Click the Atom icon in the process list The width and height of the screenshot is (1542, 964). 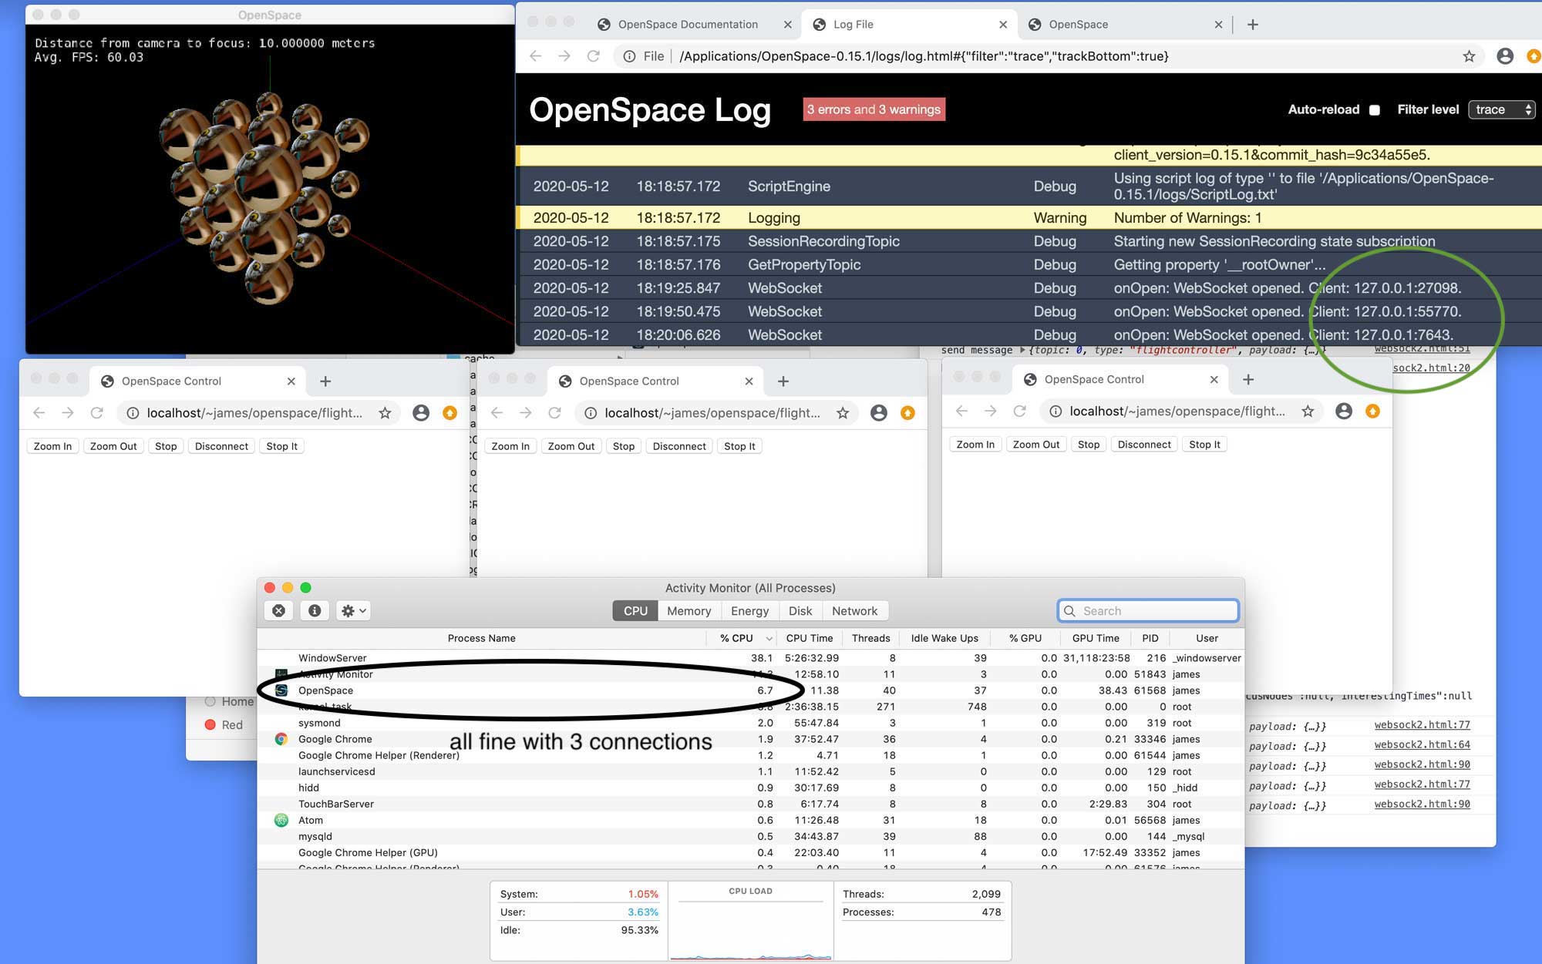click(281, 820)
